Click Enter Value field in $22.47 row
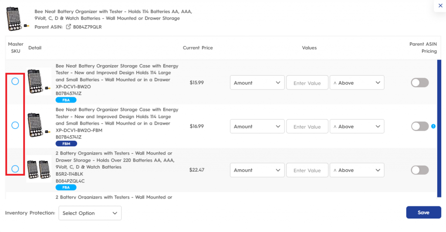This screenshot has width=446, height=232. (307, 170)
